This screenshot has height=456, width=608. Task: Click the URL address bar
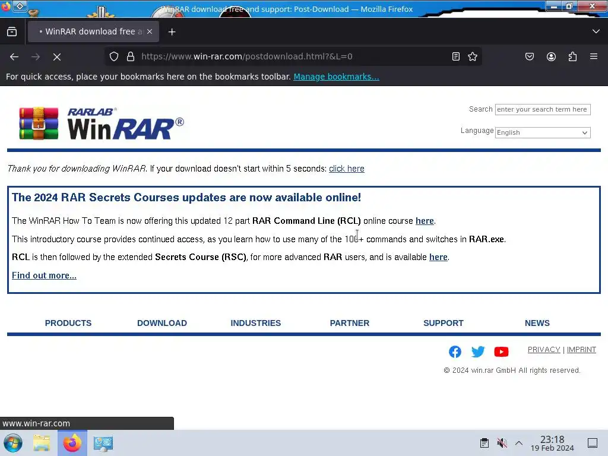coord(293,56)
